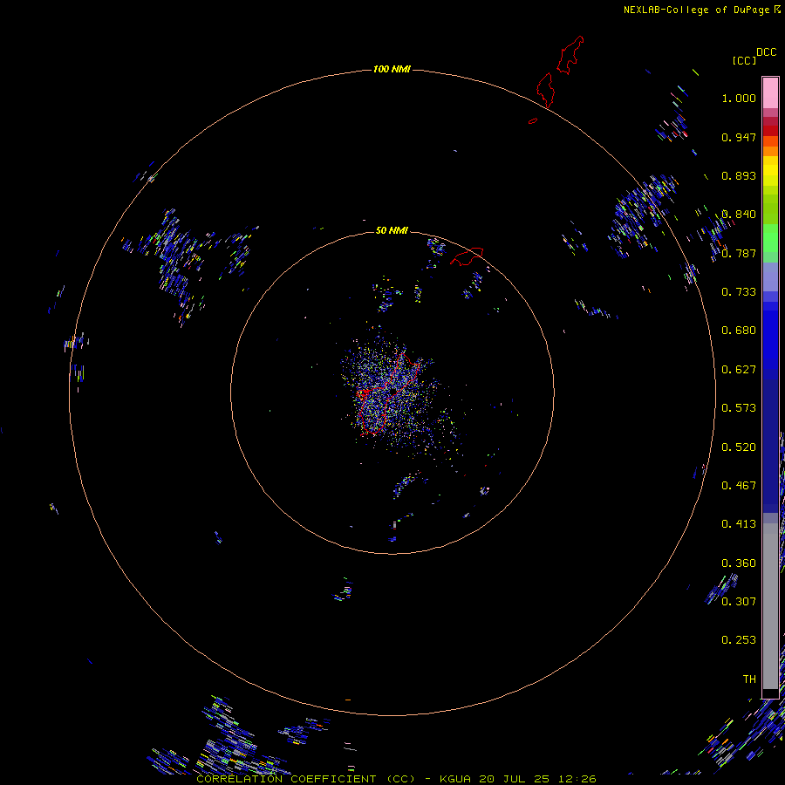Click the 0.253 legend value
This screenshot has height=785, width=785.
click(739, 640)
